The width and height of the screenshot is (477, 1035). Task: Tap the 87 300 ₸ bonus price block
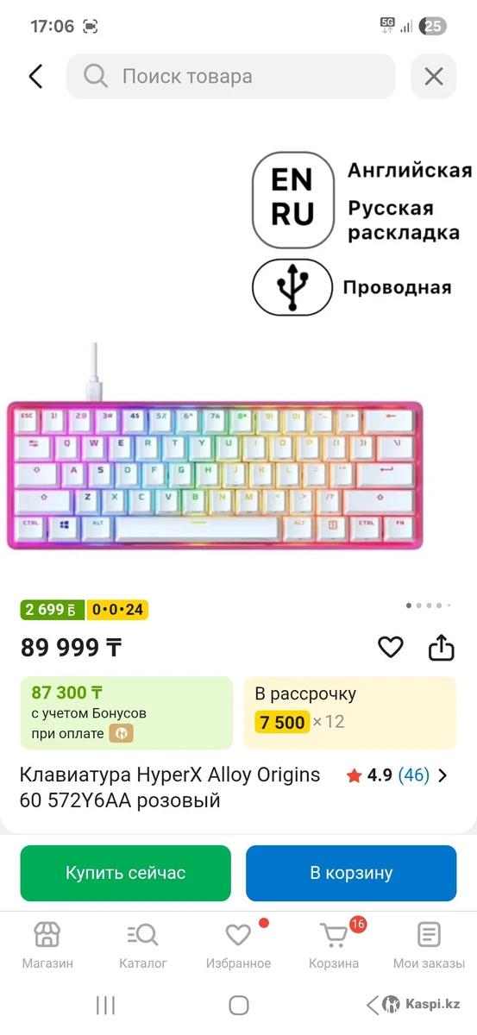tap(127, 712)
